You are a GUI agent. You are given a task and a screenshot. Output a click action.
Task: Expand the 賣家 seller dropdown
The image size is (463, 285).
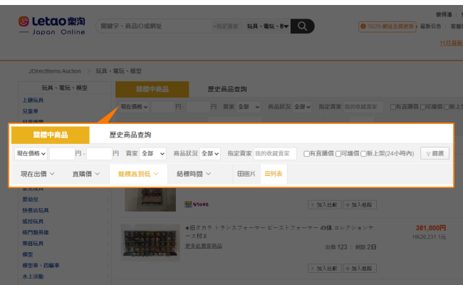[x=152, y=153]
